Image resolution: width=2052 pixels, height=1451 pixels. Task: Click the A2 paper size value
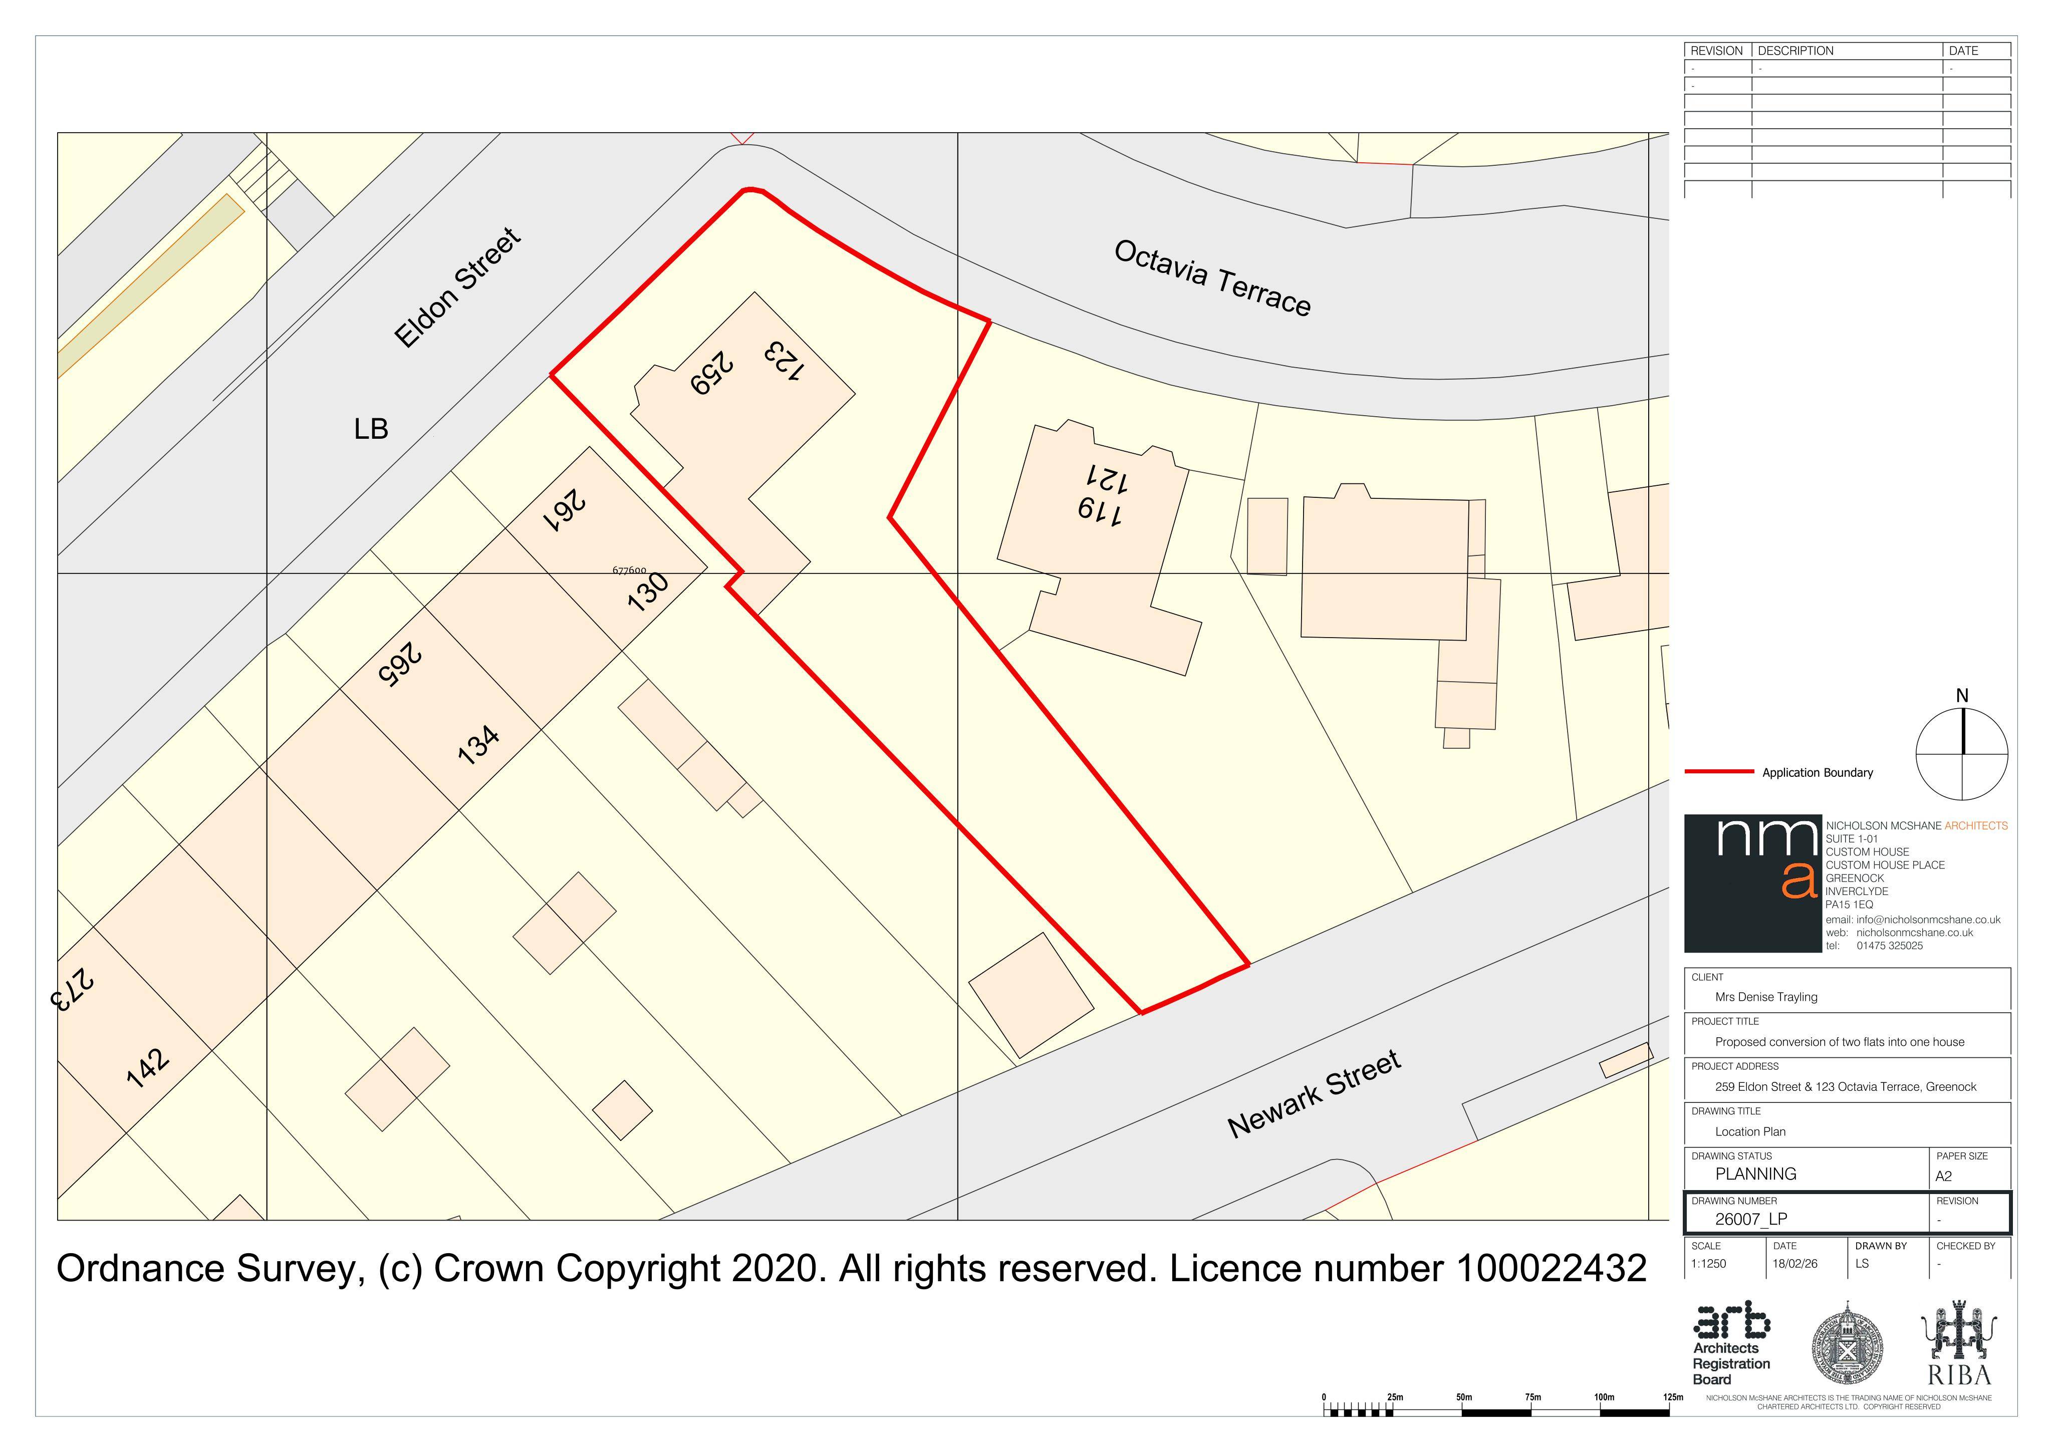(1944, 1176)
